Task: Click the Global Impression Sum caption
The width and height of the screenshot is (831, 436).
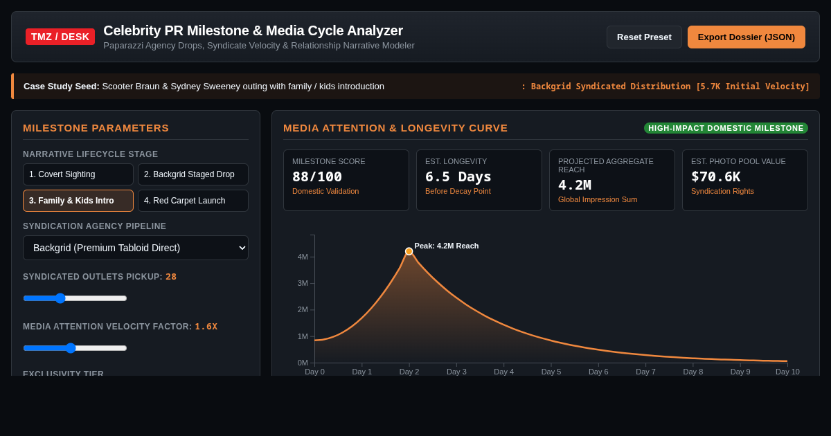Action: [598, 199]
